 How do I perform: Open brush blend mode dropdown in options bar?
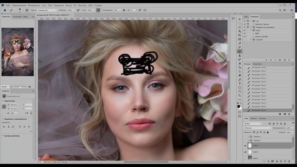47,10
